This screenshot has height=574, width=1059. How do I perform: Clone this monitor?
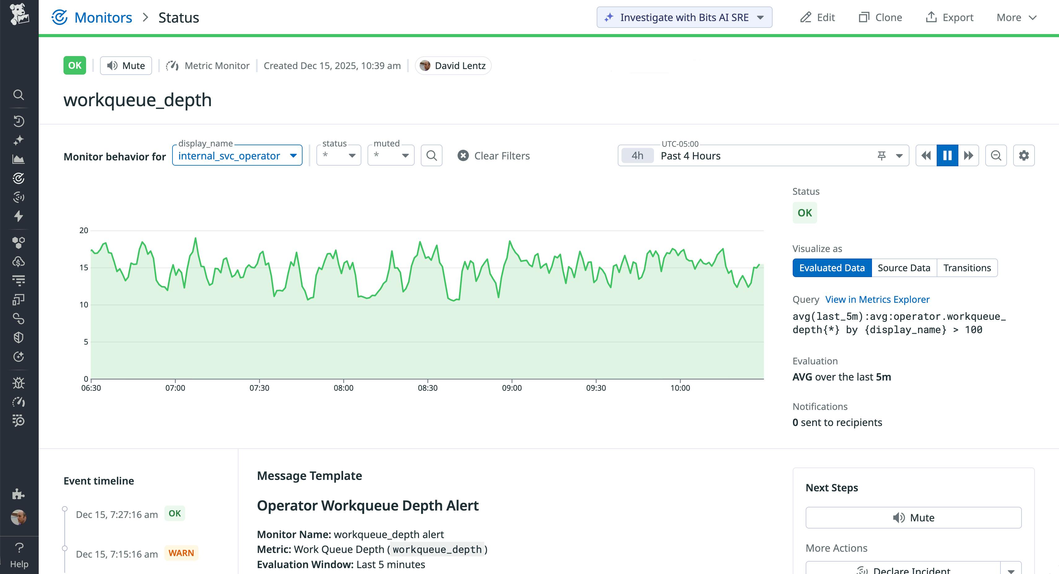(880, 17)
